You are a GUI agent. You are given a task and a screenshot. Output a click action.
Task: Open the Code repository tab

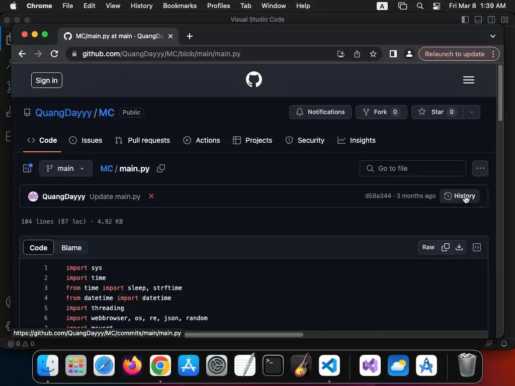[x=42, y=140]
